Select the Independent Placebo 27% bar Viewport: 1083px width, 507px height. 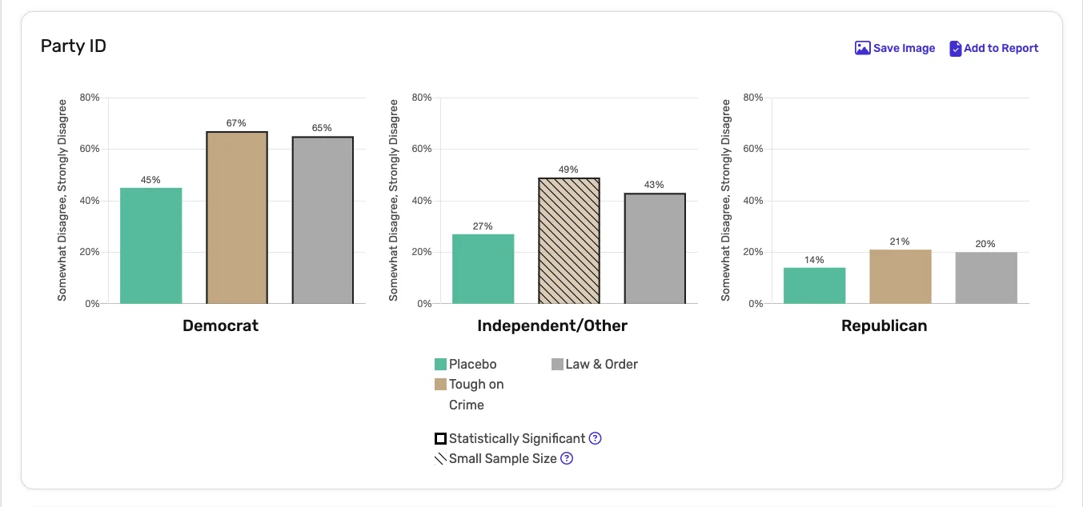pos(483,269)
